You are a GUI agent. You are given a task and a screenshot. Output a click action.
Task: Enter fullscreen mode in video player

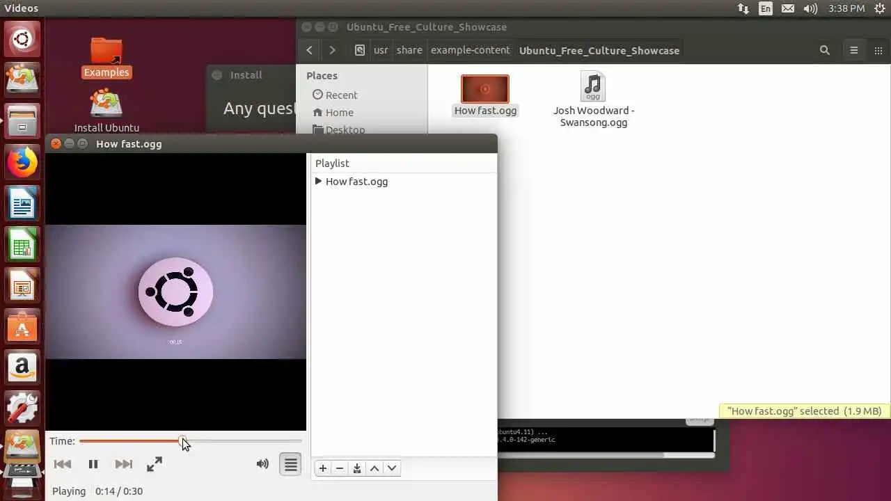155,464
